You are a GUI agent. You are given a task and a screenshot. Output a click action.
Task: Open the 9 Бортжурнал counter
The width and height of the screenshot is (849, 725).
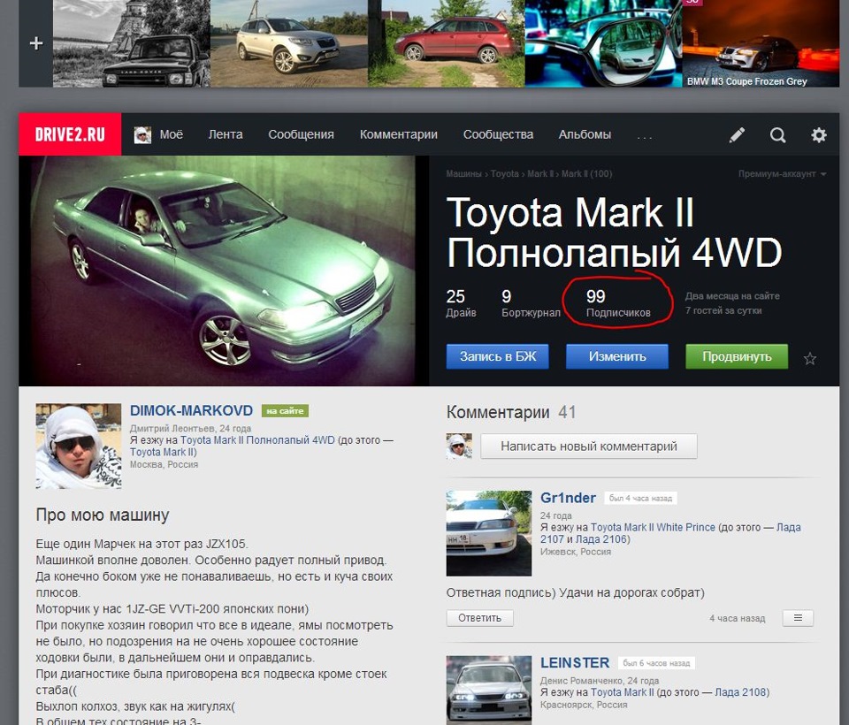click(531, 303)
